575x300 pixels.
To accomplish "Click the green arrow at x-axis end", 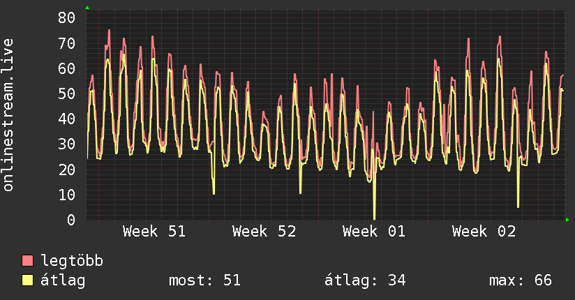I will coord(567,220).
